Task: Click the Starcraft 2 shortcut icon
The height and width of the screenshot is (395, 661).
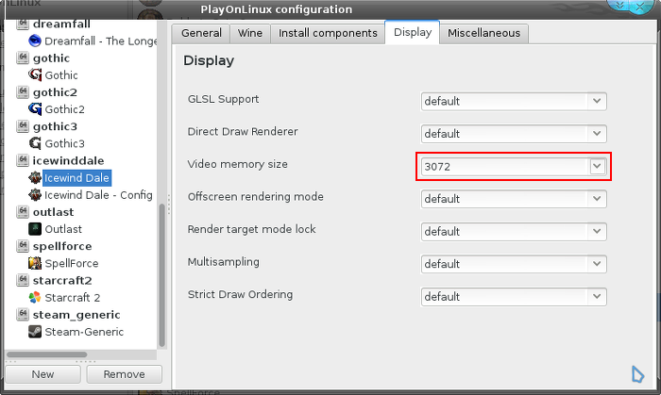Action: click(35, 297)
